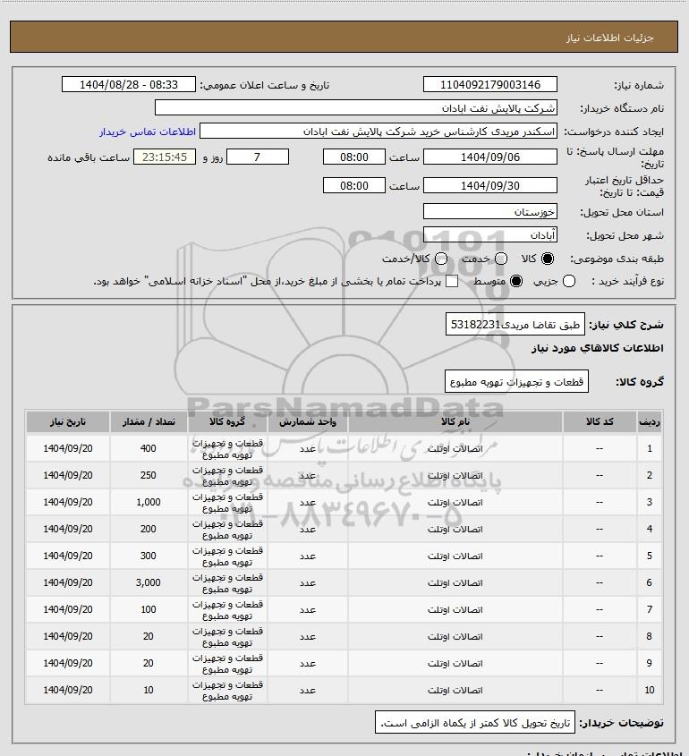This screenshot has height=756, width=689.
Task: Open the اطلاعات تماس خریدار link
Action: point(148,132)
